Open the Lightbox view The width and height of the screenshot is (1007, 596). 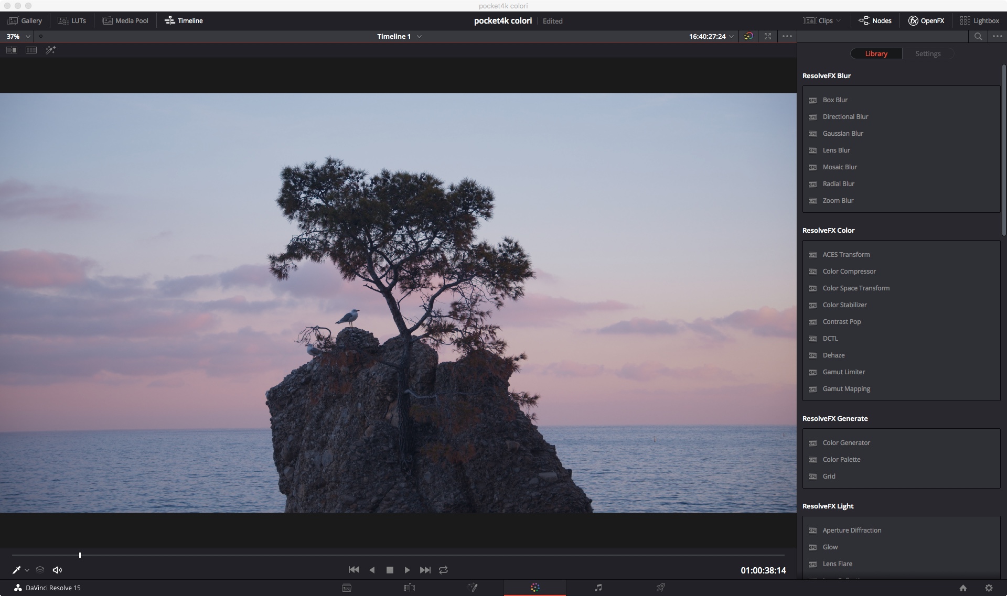coord(980,20)
